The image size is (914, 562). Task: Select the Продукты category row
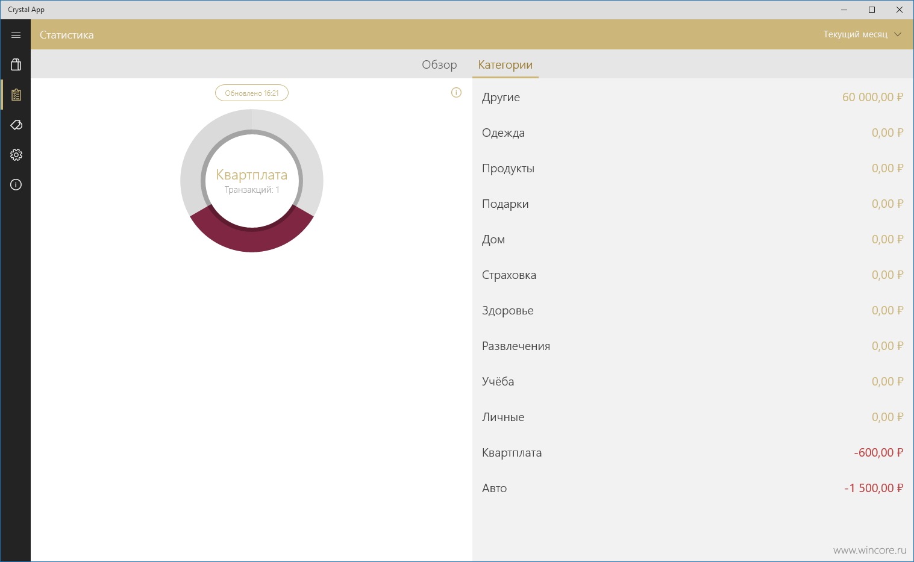[693, 168]
